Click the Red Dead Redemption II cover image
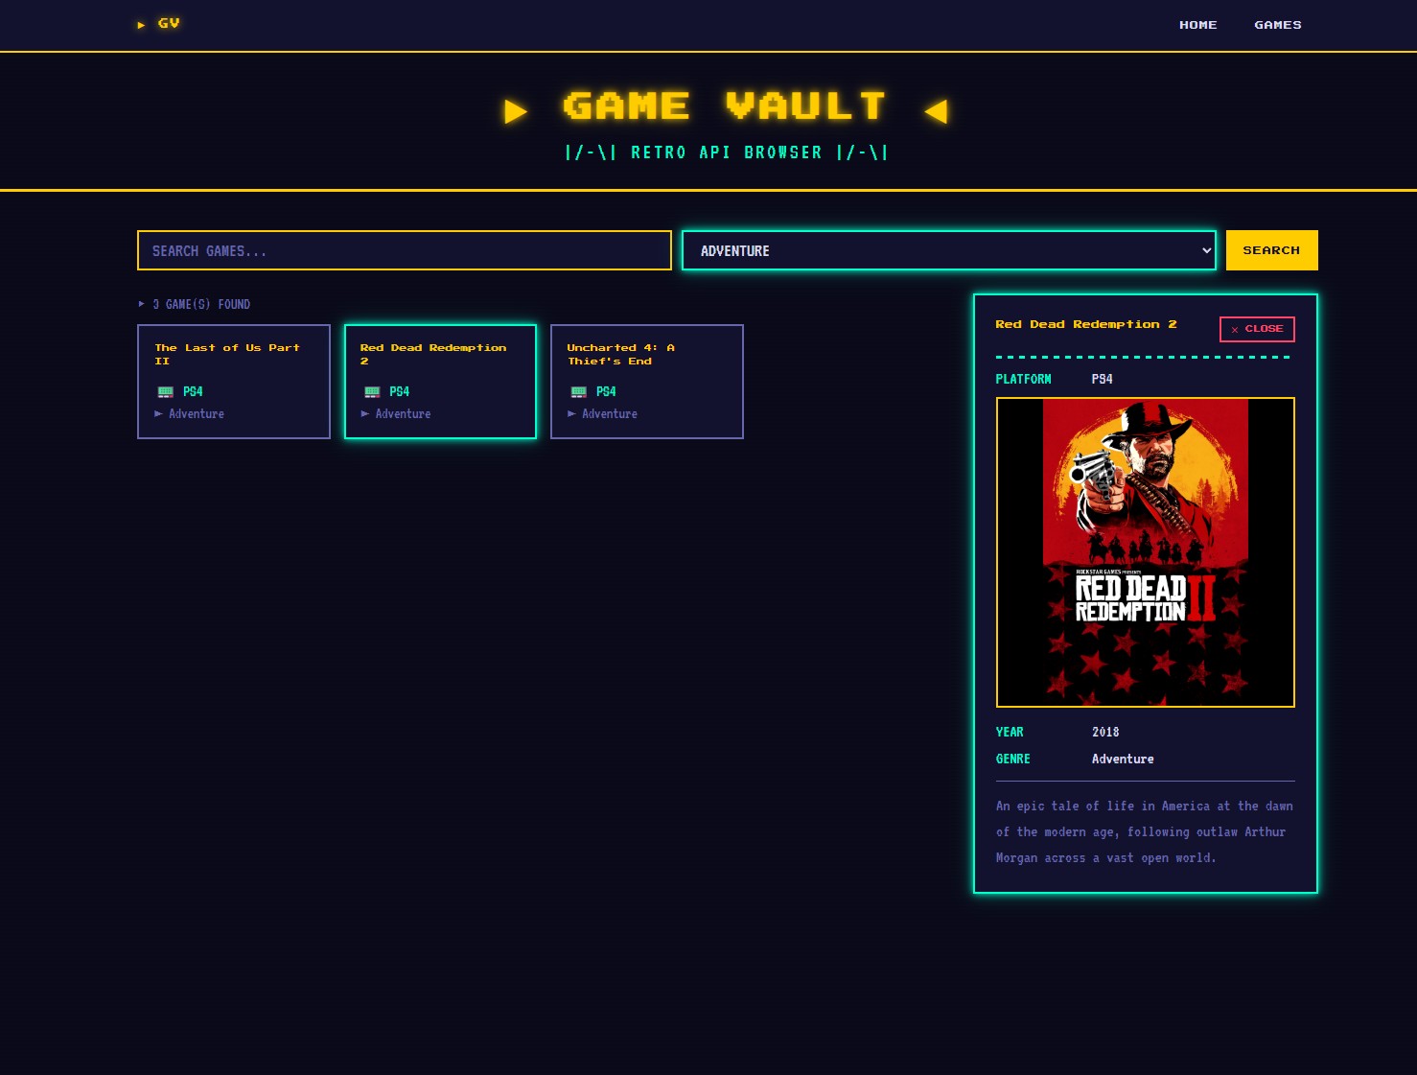 pyautogui.click(x=1146, y=552)
